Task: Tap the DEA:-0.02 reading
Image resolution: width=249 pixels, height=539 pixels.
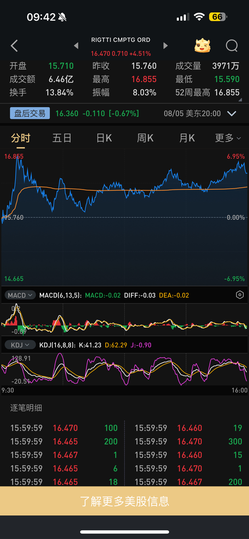Action: tap(174, 295)
